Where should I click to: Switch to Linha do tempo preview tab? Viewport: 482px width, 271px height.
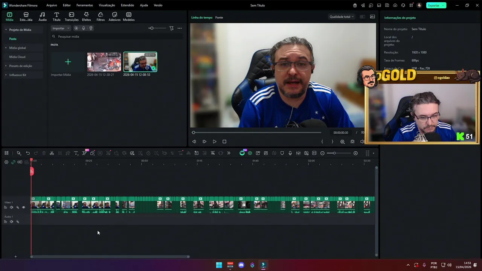(202, 18)
